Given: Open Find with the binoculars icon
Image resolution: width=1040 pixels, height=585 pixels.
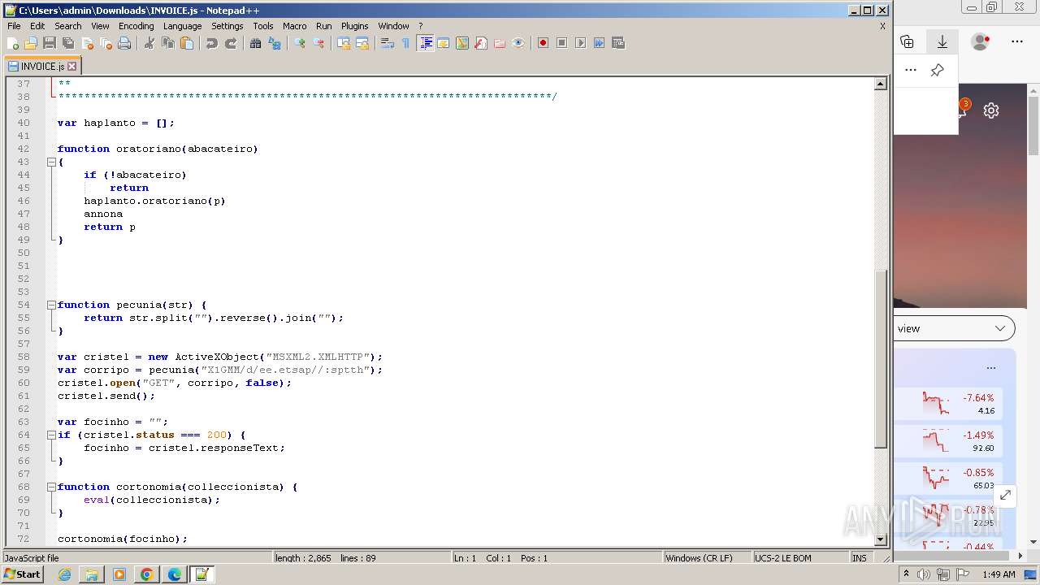Looking at the screenshot, I should click(256, 43).
